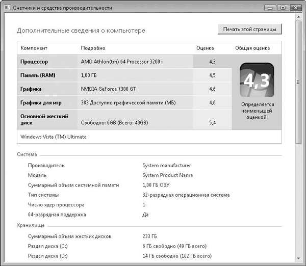Click the 'Windows Vista (TM) Ultimate' text
306x266 pixels.
[x=54, y=137]
